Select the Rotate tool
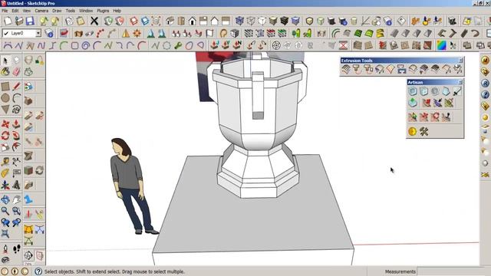 tap(5, 136)
